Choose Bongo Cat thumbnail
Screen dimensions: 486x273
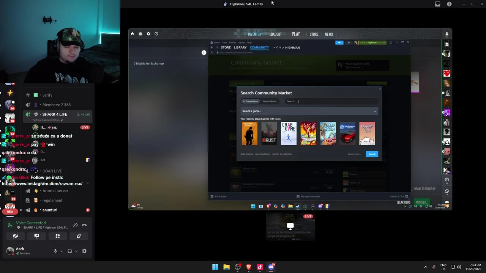(367, 133)
